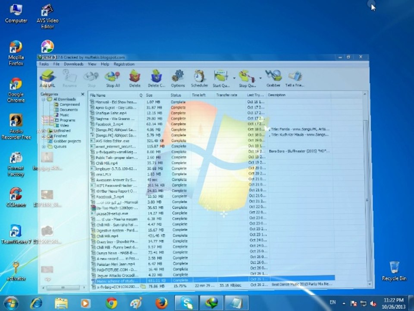Open the Mozilla Firefox desktop shortcut
This screenshot has height=311, width=414.
point(16,53)
